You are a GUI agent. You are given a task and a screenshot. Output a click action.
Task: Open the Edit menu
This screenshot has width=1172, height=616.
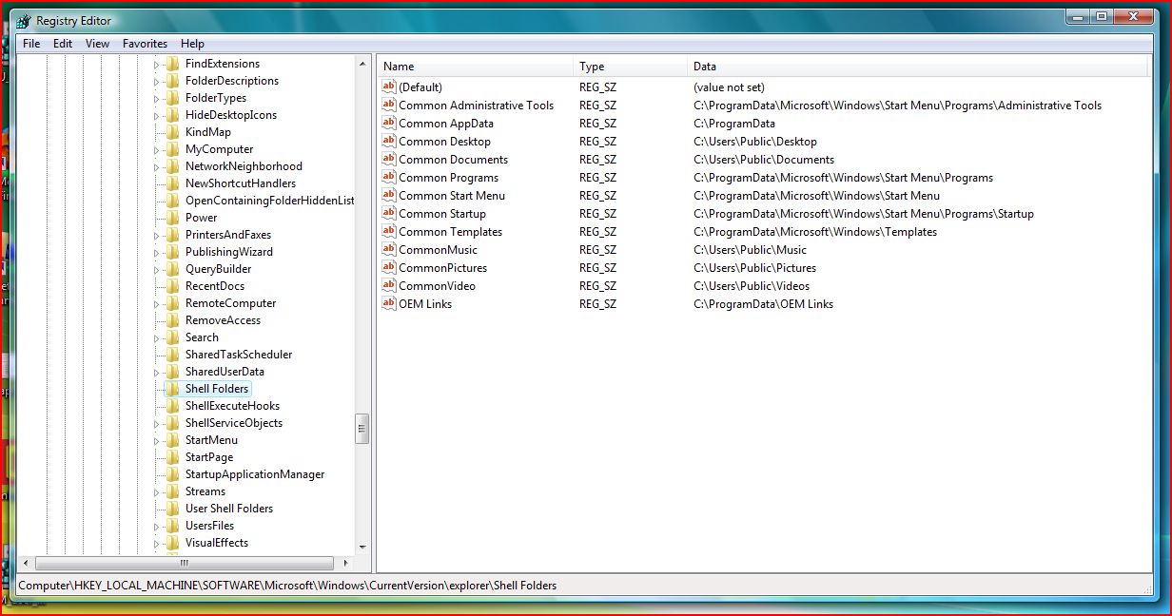click(x=63, y=44)
